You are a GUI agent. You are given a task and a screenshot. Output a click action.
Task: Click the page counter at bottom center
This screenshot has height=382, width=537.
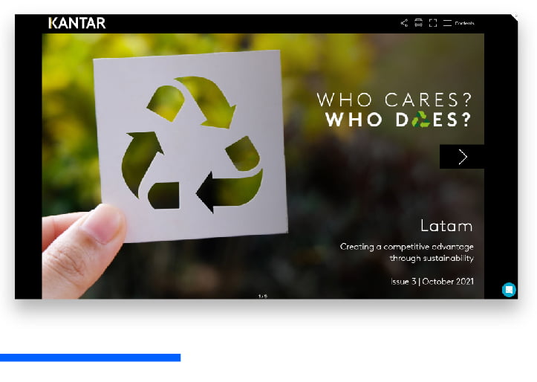[263, 296]
